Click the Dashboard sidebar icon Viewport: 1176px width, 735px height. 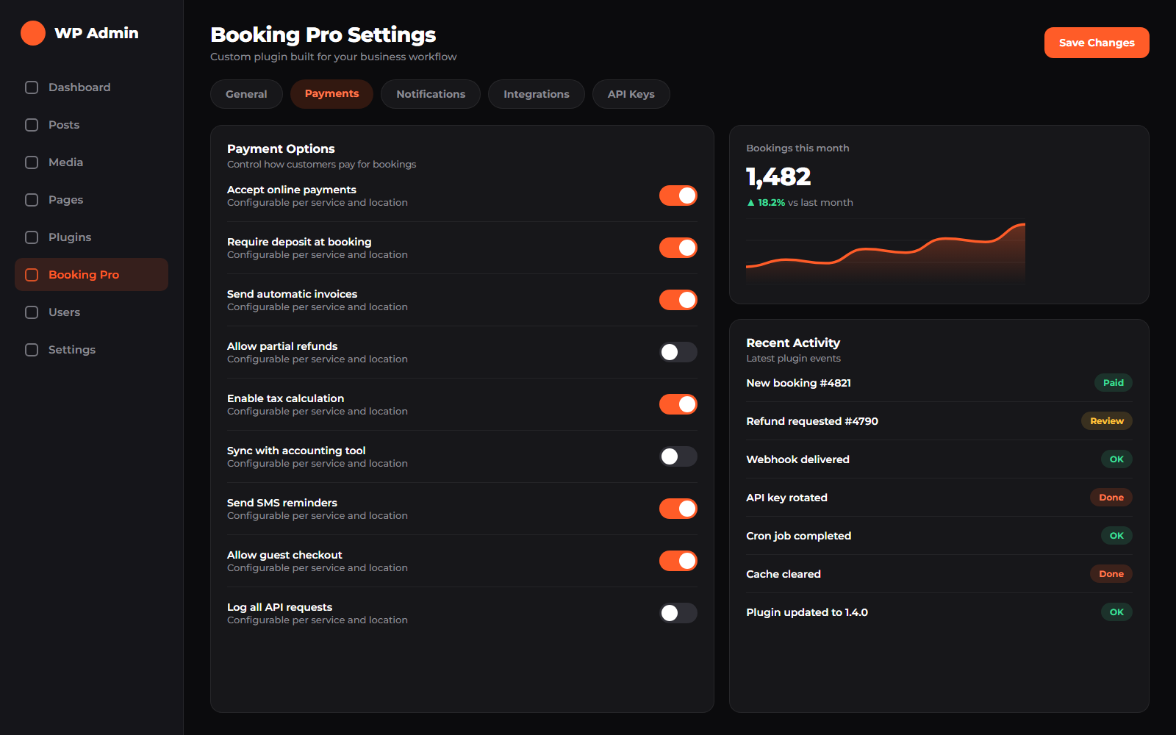point(32,87)
